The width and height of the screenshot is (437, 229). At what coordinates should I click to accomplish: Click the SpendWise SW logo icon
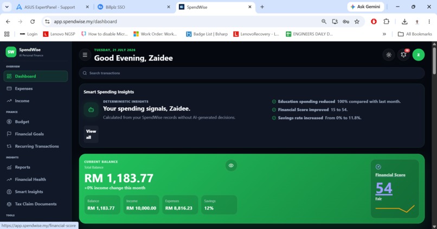(11, 52)
